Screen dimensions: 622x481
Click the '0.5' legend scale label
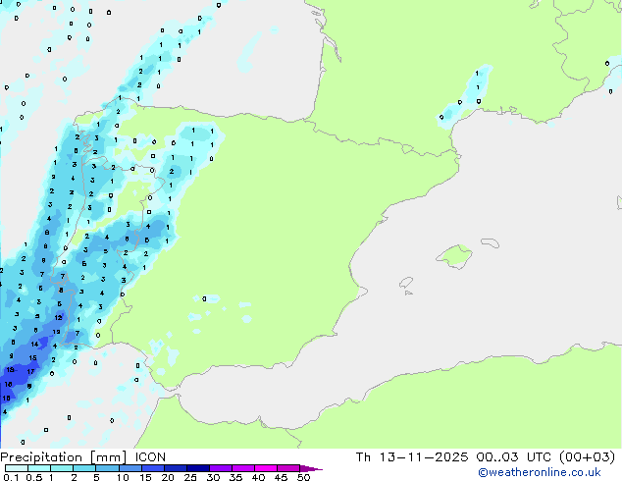pyautogui.click(x=34, y=477)
